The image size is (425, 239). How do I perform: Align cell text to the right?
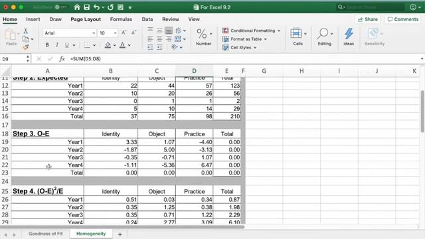click(169, 39)
